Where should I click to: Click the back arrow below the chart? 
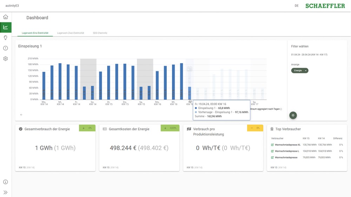click(x=21, y=115)
